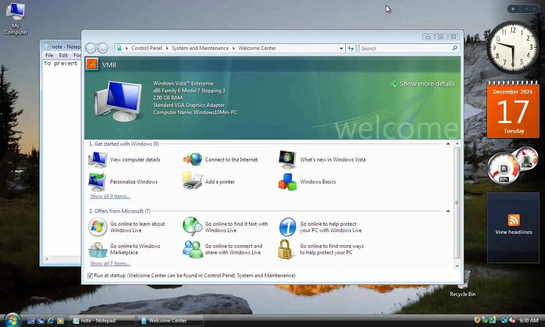The height and width of the screenshot is (327, 545).
Task: Switch to note - Notepad taskbar button
Action: tap(102, 321)
